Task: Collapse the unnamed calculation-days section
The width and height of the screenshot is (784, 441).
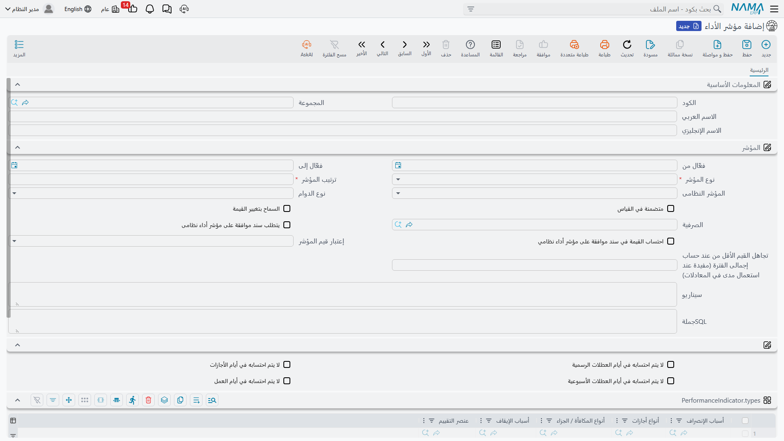Action: 18,345
